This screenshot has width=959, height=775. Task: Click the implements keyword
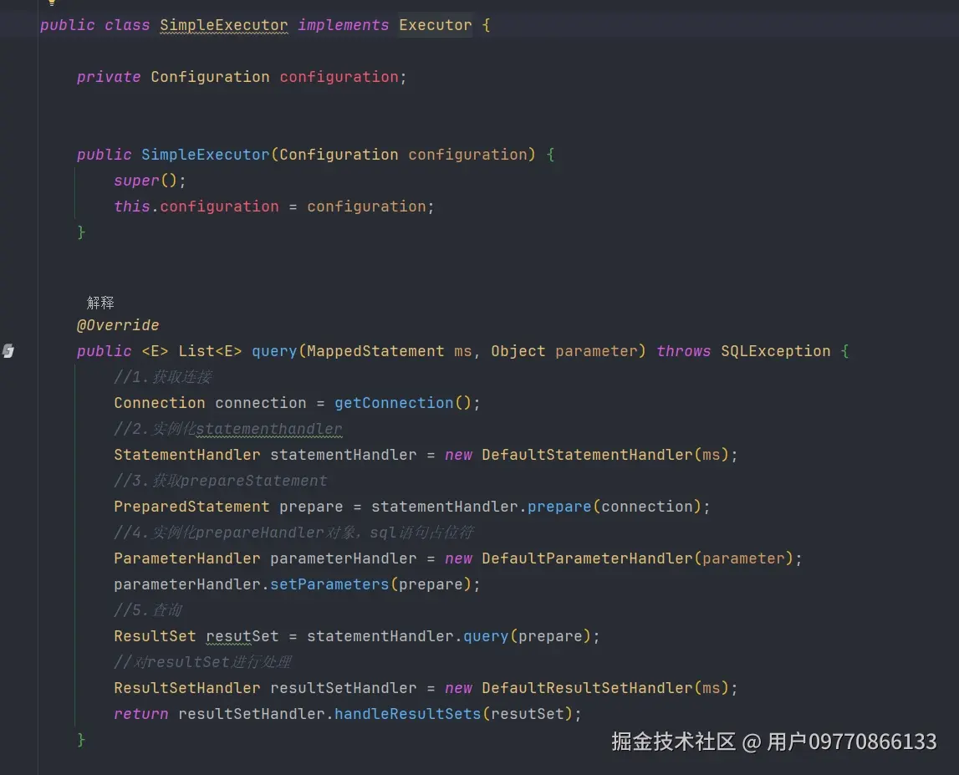pos(343,25)
